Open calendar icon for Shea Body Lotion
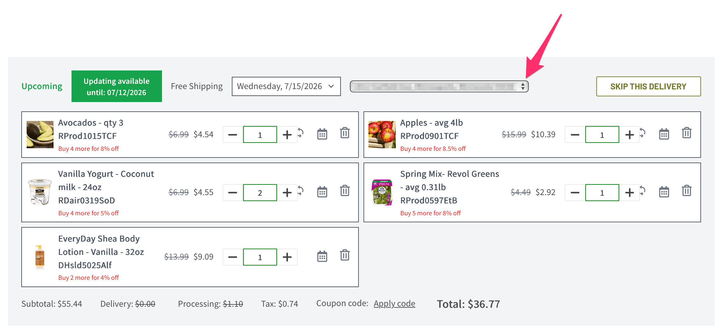The width and height of the screenshot is (721, 331). [322, 256]
